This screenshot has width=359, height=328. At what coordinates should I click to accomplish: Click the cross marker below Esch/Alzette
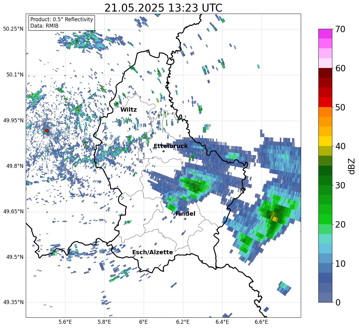pos(142,257)
